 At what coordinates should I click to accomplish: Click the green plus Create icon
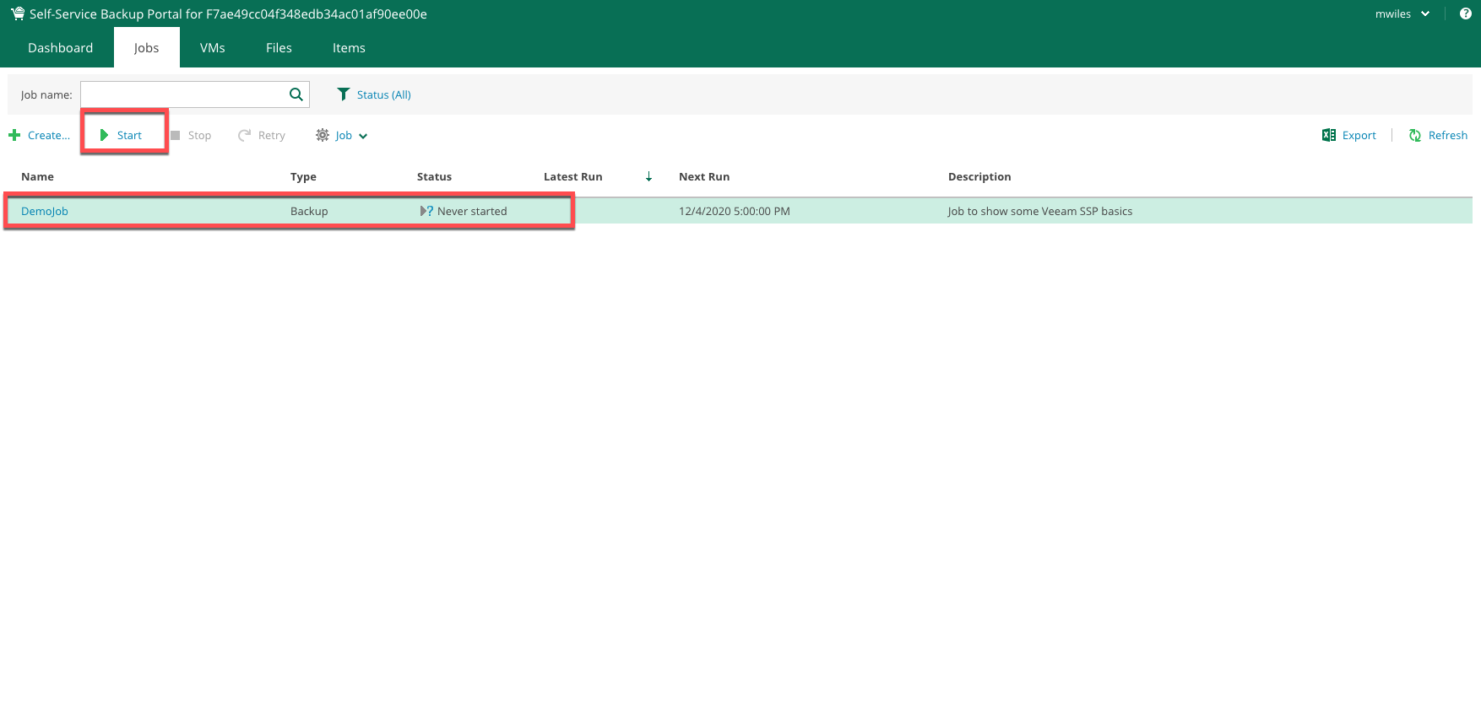[14, 135]
